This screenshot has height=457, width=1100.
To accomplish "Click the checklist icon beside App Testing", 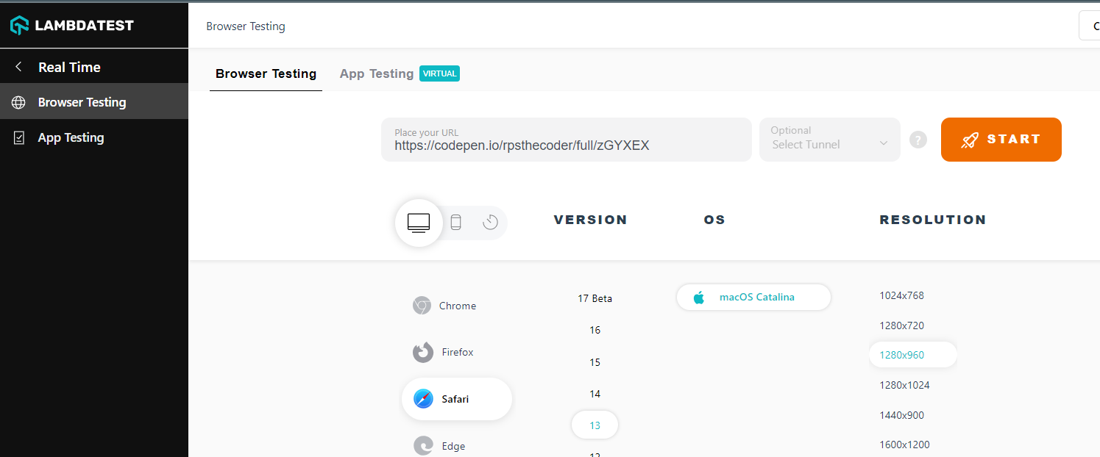I will point(19,137).
